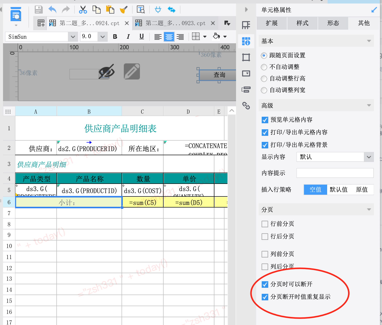Viewport: 382px width, 325px height.
Task: Click the 查询 button in parameter pane
Action: click(x=218, y=75)
